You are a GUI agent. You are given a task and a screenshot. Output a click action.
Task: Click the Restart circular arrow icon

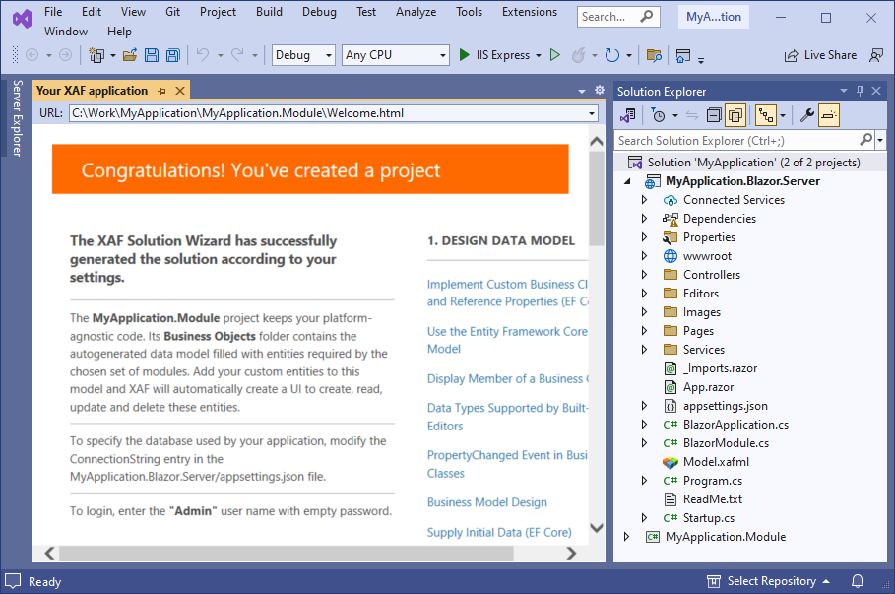[611, 55]
